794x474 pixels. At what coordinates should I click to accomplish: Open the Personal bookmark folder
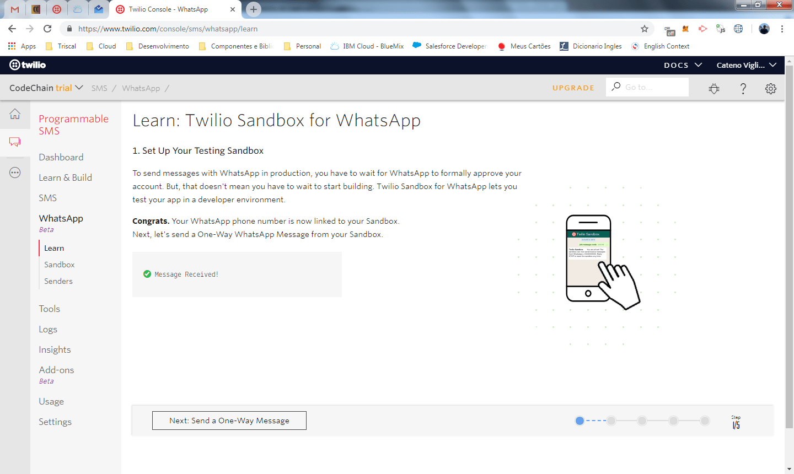point(302,46)
